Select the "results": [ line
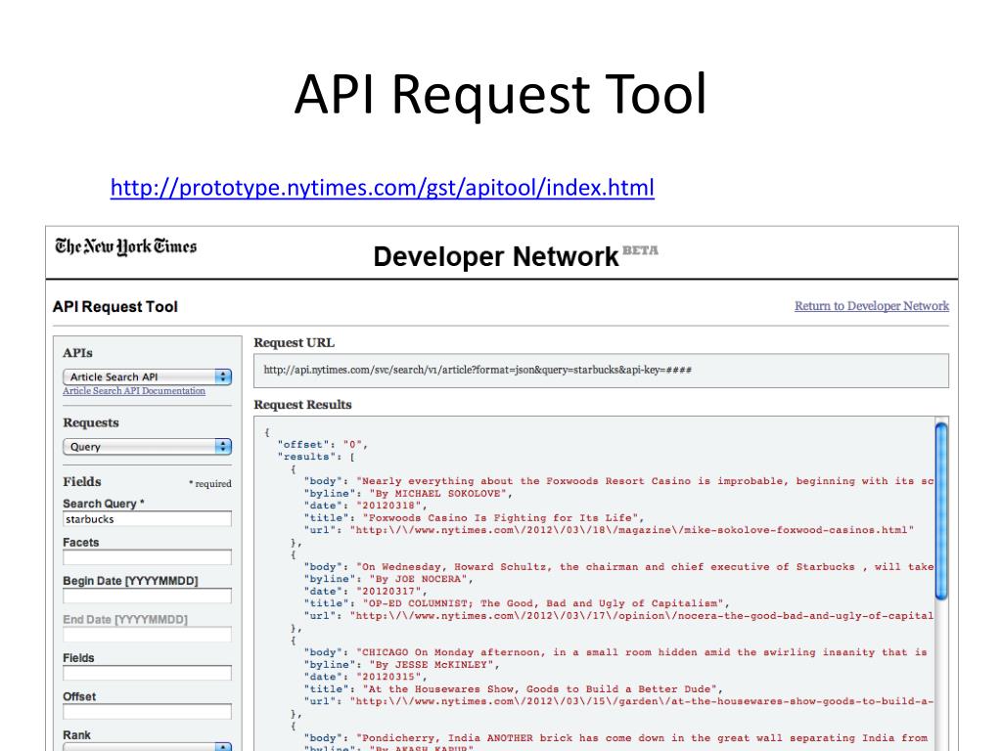 [x=316, y=457]
